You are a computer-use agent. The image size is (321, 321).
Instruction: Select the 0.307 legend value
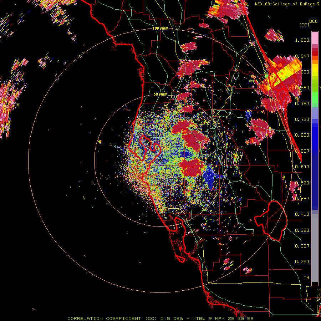tap(302, 246)
